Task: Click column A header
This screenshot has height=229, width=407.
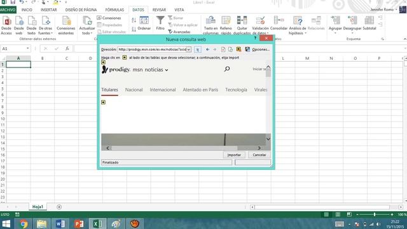Action: [x=18, y=58]
